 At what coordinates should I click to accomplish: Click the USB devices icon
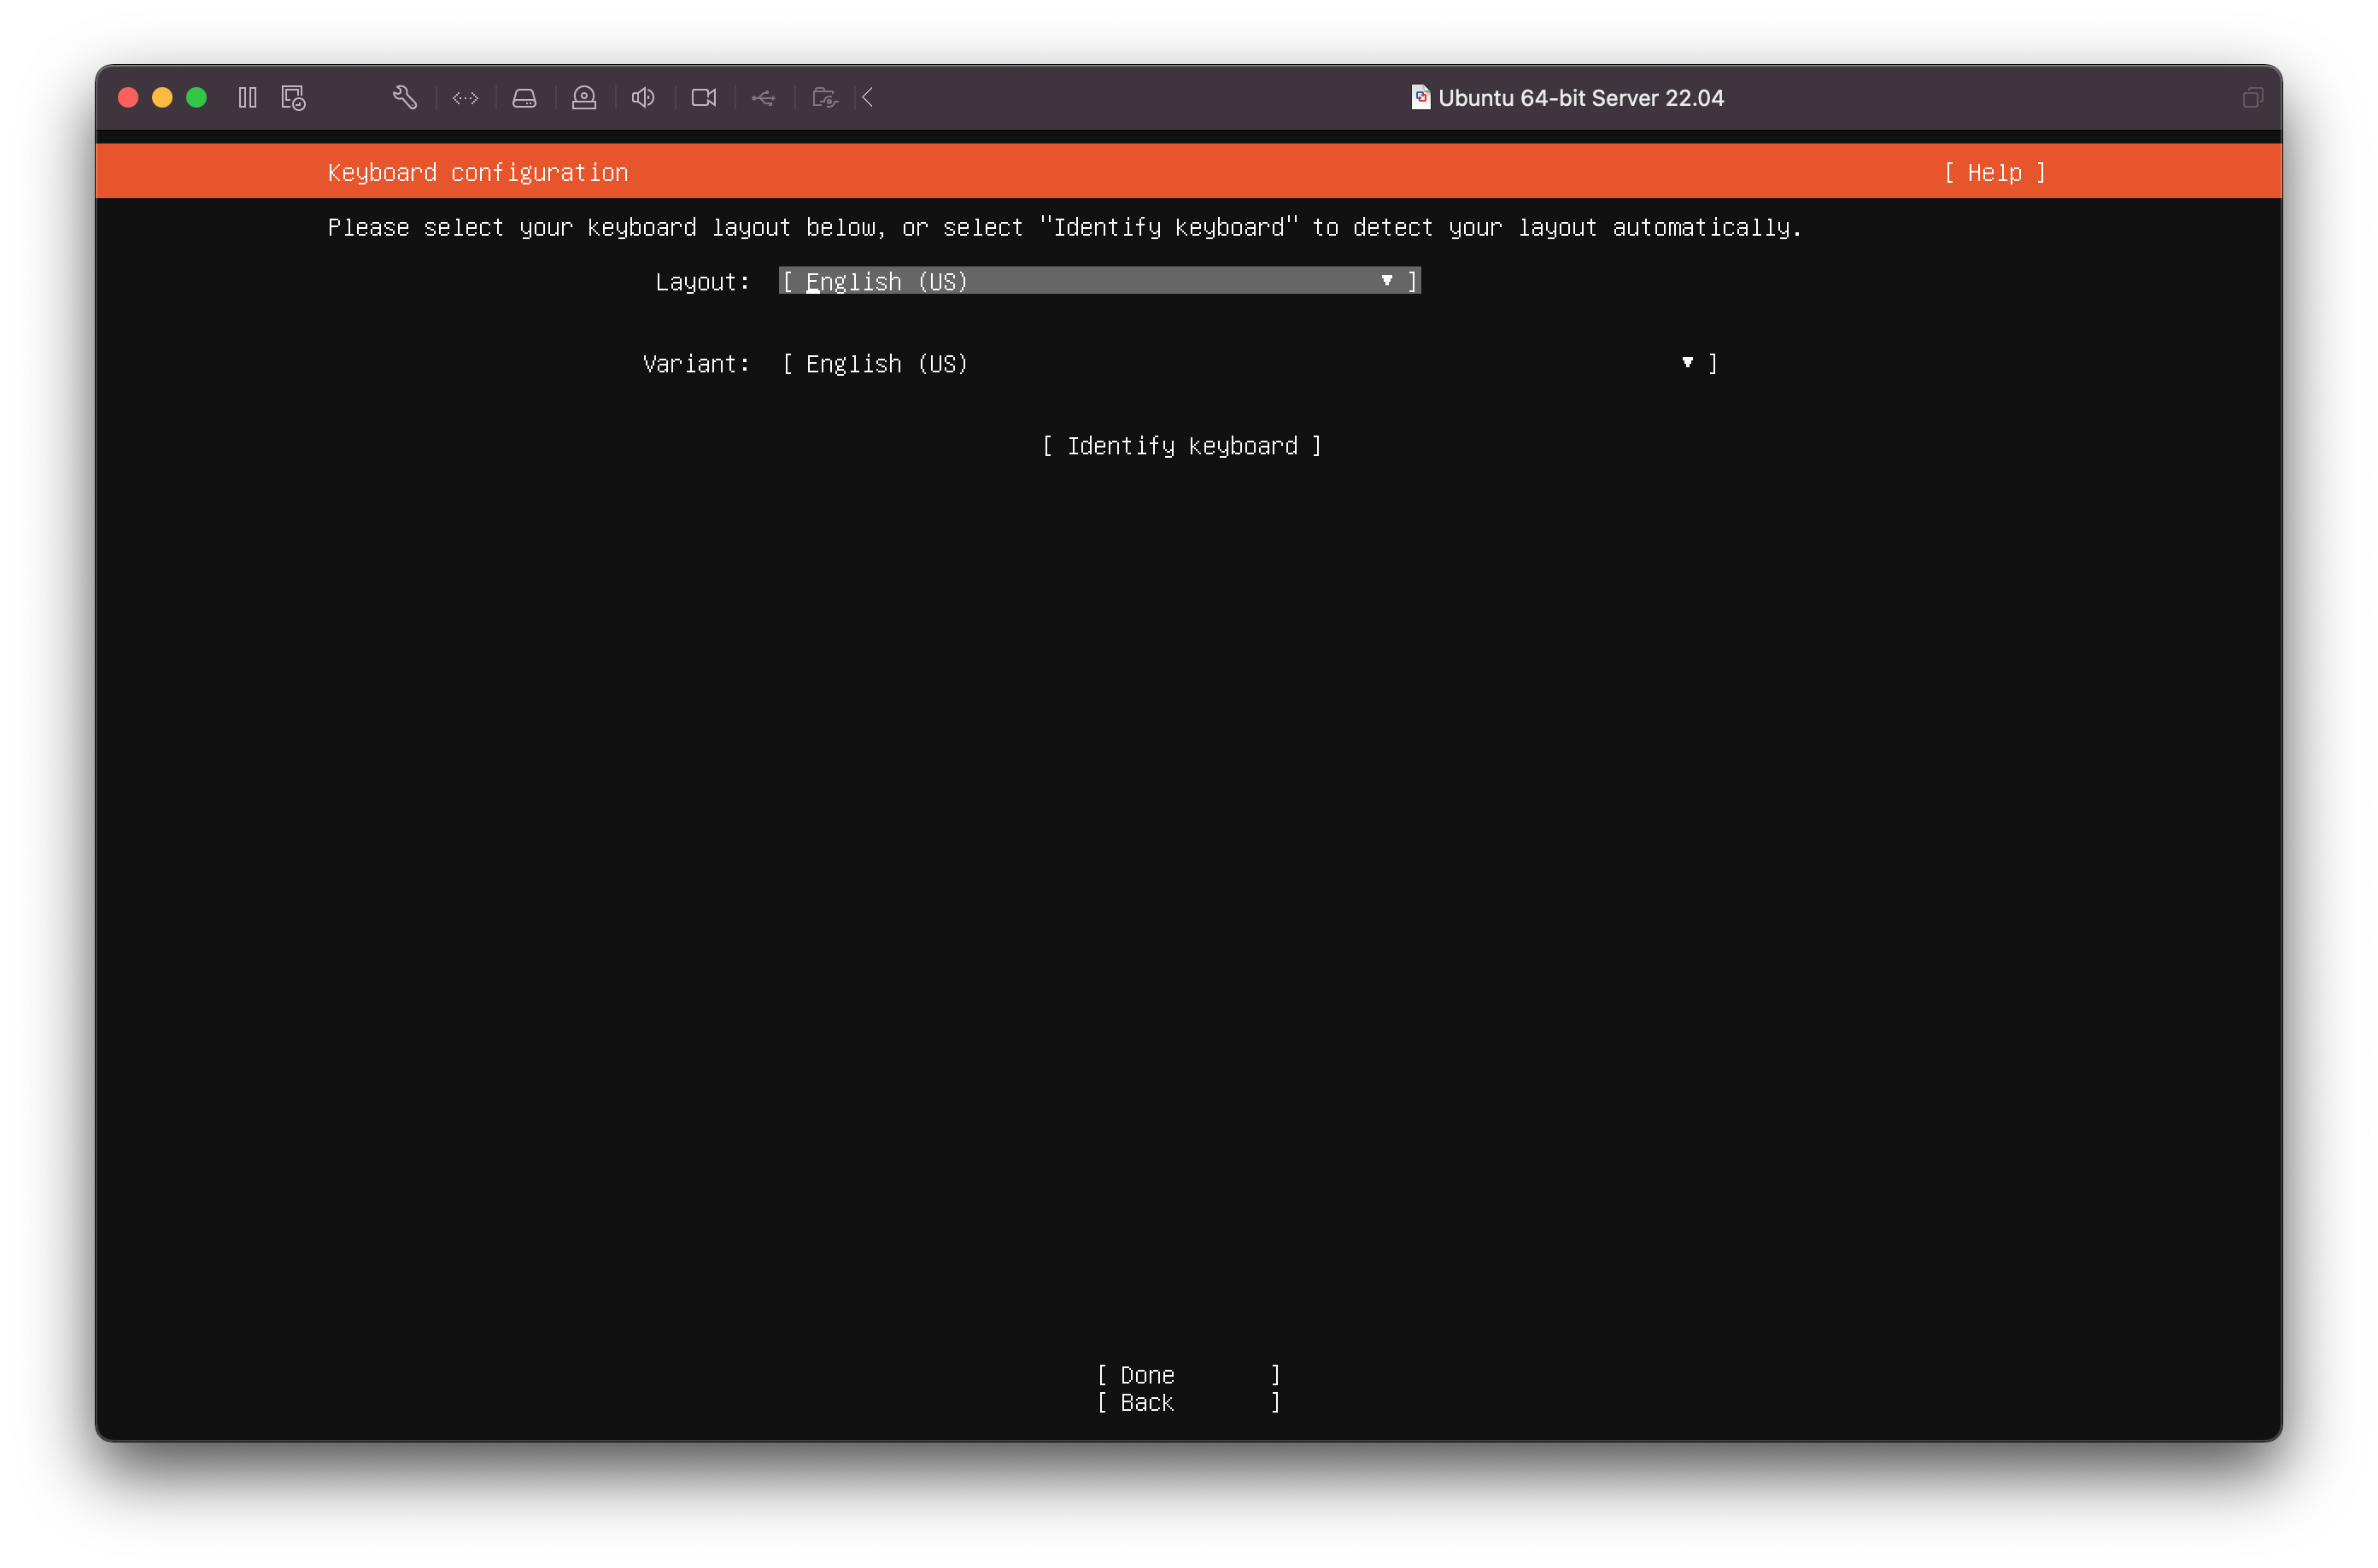763,97
